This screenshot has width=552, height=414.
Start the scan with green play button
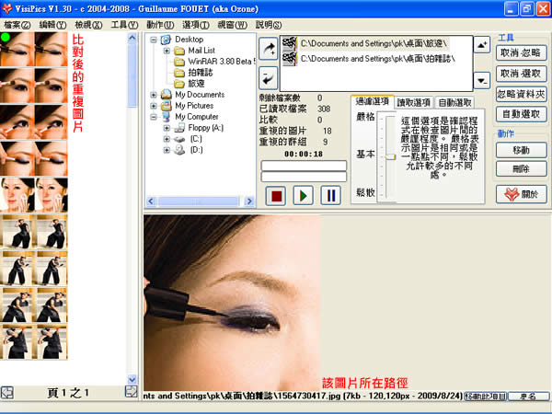[x=303, y=195]
